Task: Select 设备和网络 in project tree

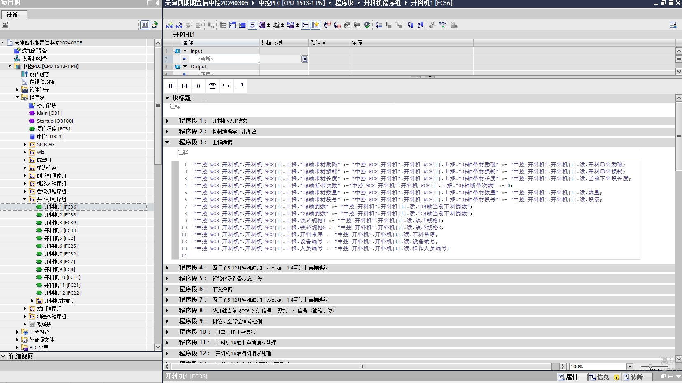Action: [x=34, y=58]
